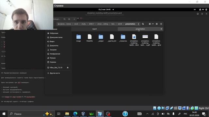
Task: Open Microsoft Edge from the taskbar
Action: [x=75, y=114]
